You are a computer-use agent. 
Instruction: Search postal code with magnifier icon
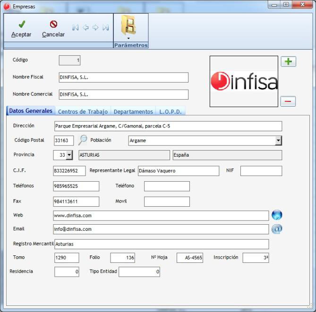(83, 140)
